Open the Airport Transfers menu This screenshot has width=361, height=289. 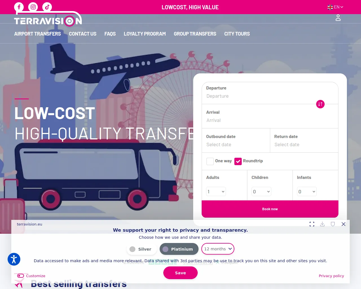(38, 34)
